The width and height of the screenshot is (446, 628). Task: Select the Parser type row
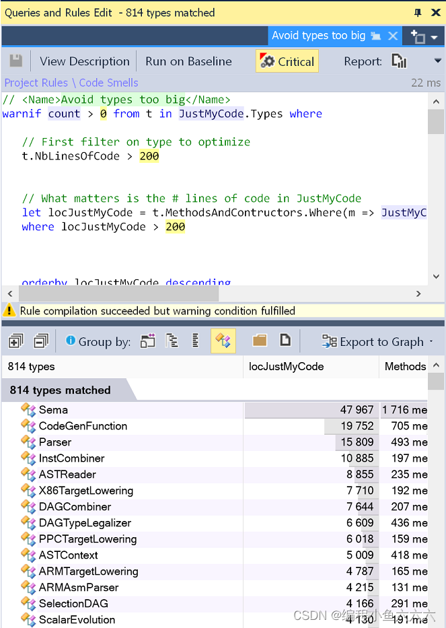tap(215, 442)
